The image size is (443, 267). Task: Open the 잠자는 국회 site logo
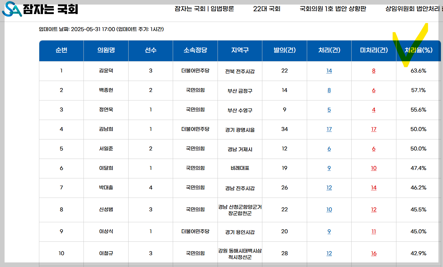coord(40,9)
